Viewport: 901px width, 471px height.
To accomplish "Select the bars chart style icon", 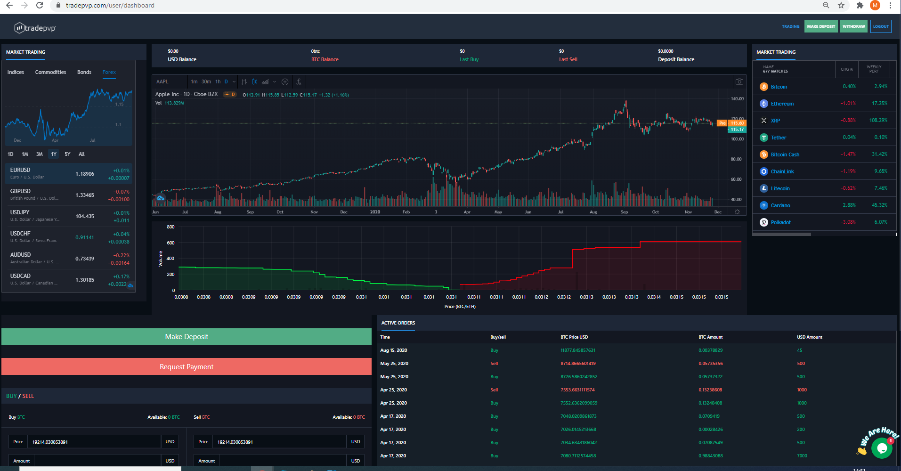I will tap(244, 81).
